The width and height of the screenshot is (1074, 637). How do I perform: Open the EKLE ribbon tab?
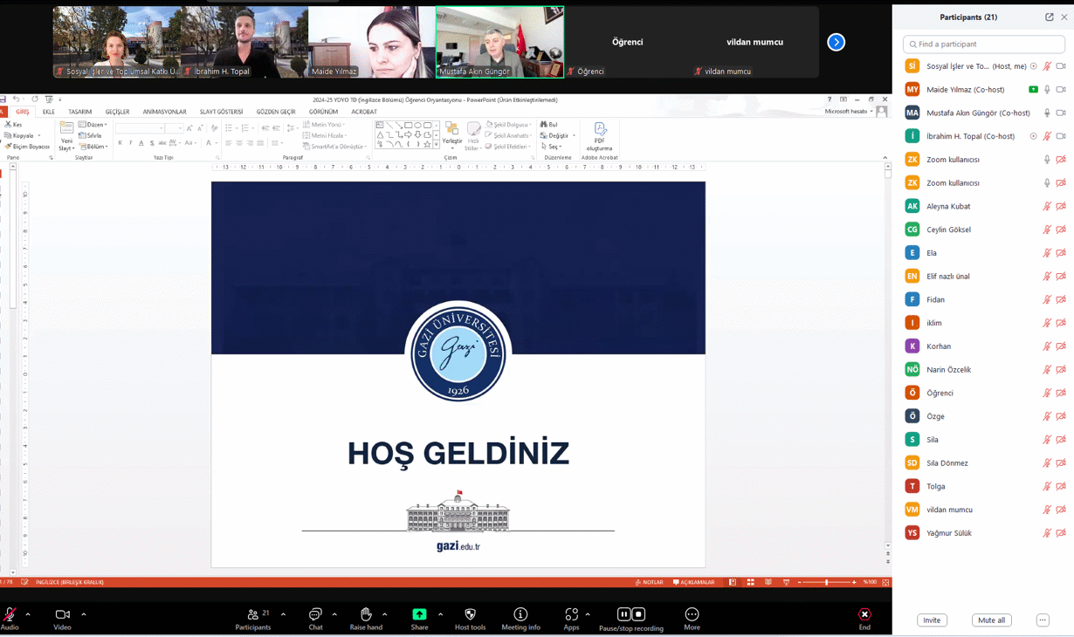pyautogui.click(x=49, y=112)
